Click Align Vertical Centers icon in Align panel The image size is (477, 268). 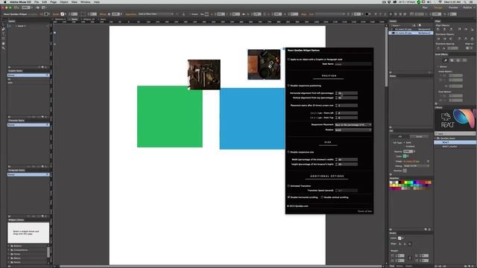466,29
